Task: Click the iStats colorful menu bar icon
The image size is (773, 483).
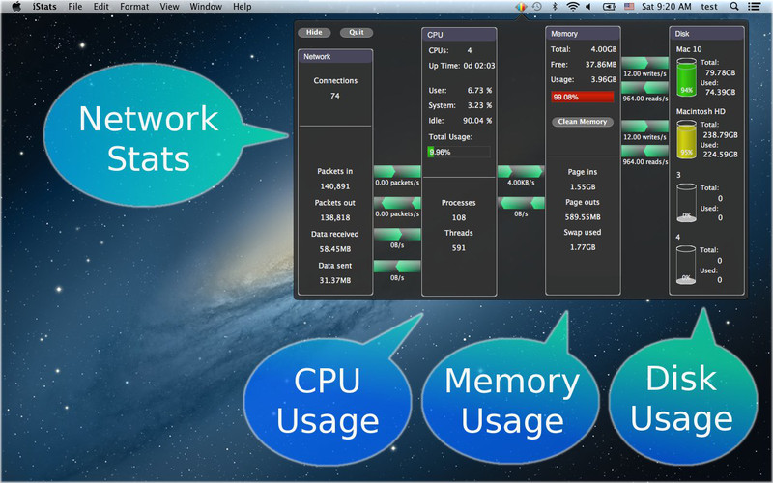Action: 521,7
